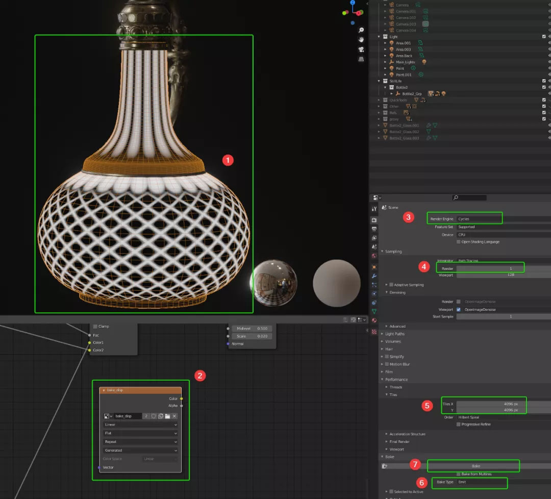Enable Progressive Refine checkbox

[459, 424]
